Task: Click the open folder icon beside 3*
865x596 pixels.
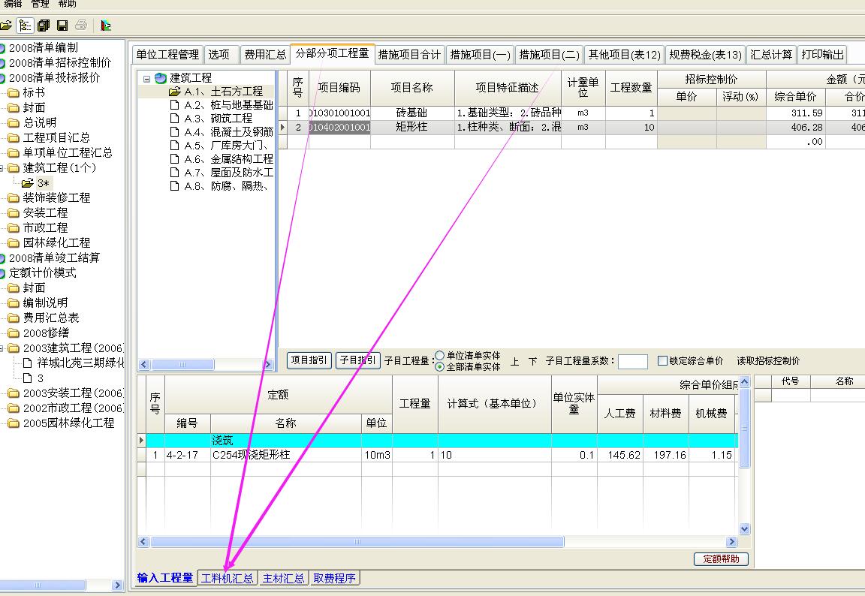Action: (28, 183)
